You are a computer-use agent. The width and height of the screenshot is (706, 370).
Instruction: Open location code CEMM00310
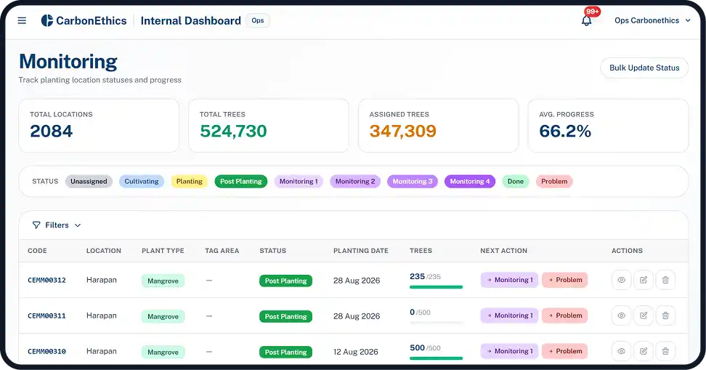click(x=46, y=352)
